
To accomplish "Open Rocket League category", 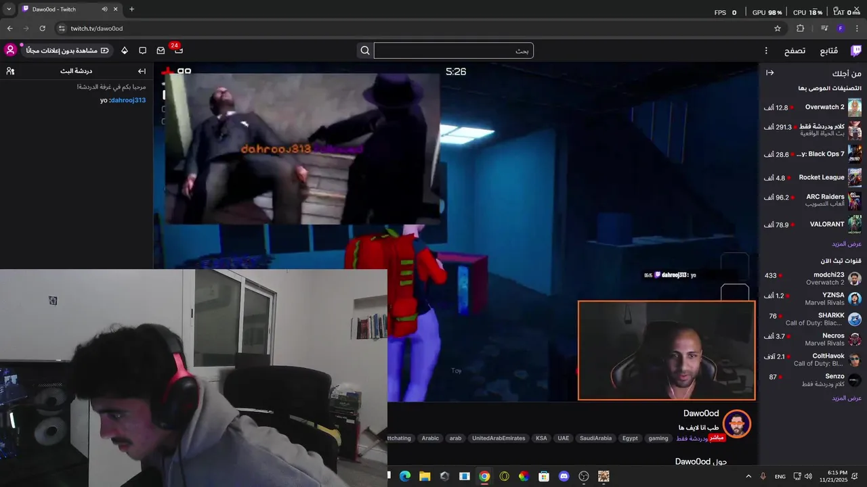I will pos(813,178).
